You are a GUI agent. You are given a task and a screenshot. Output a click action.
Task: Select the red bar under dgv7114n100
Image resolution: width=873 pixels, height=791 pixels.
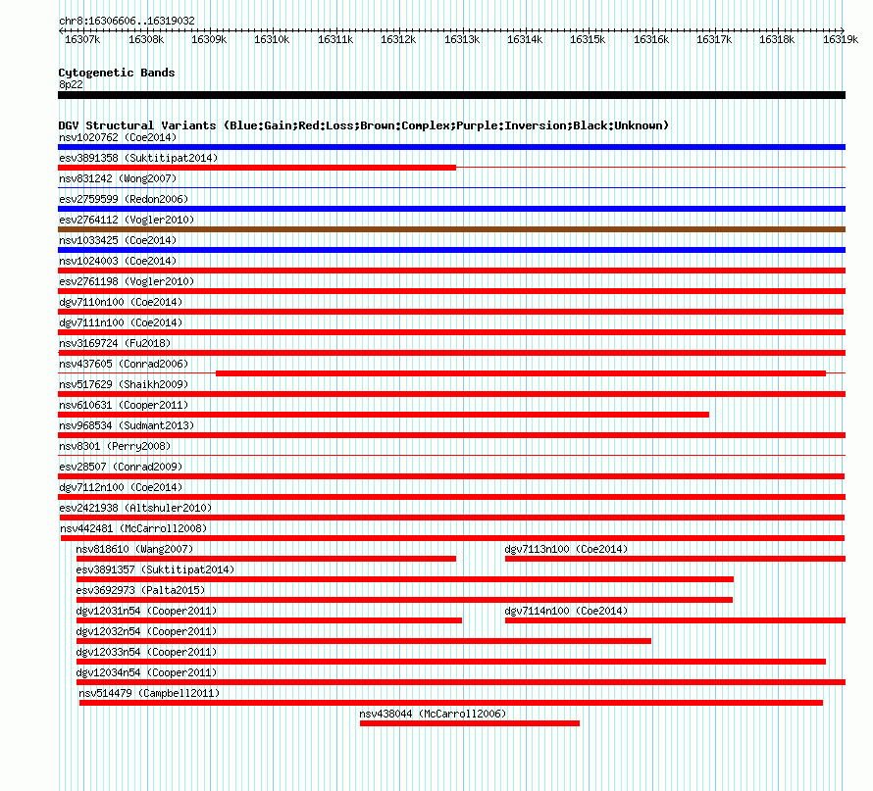point(676,620)
